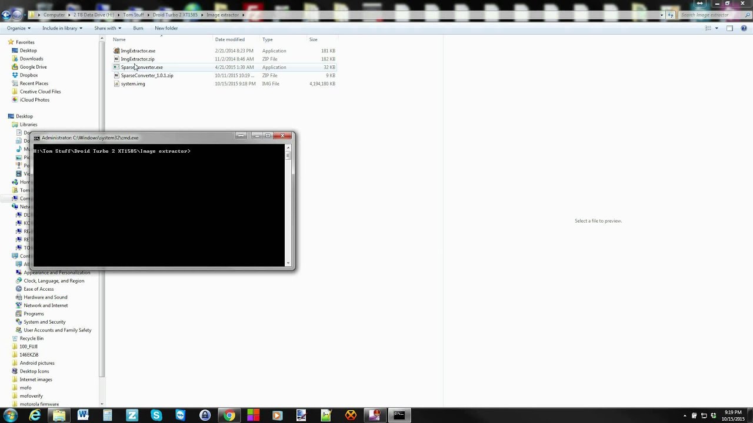The image size is (753, 423).
Task: Click navigation pane scrollbar down arrow
Action: (102, 404)
